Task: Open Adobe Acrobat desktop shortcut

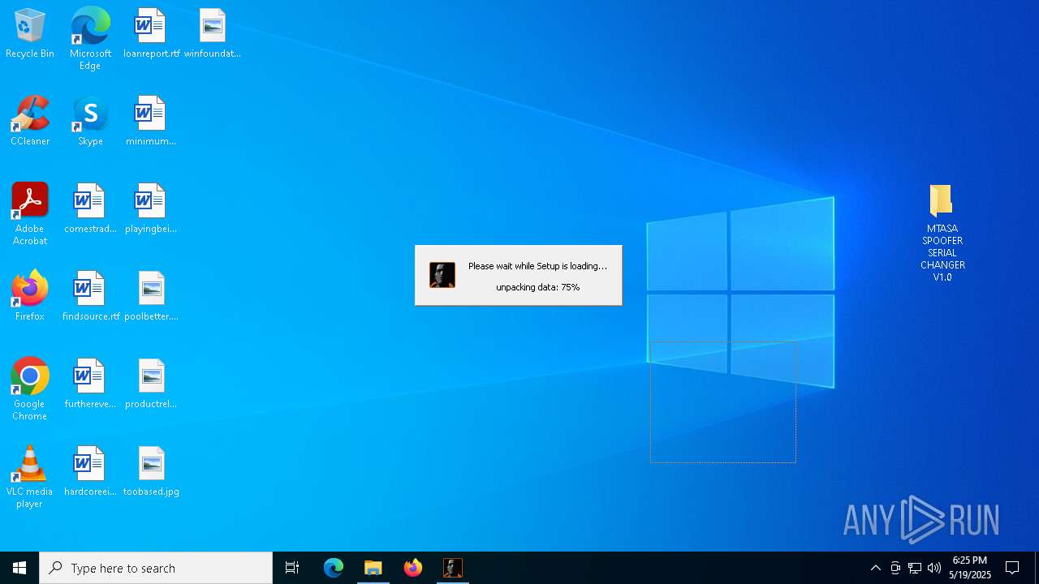Action: tap(30, 214)
